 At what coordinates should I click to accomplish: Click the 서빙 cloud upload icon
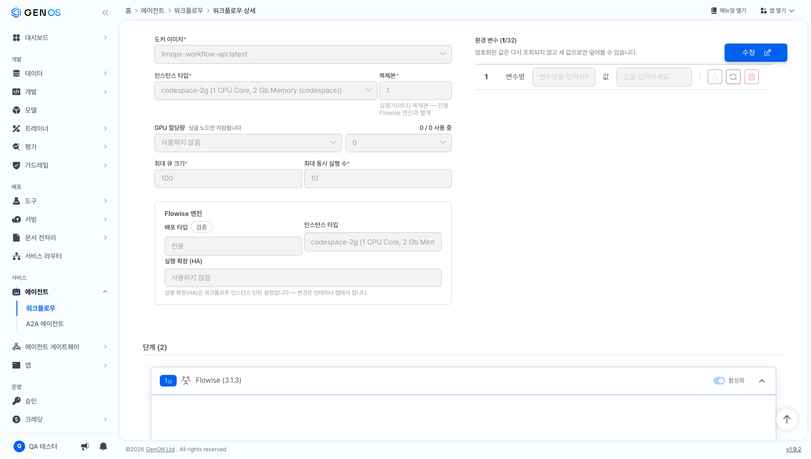tap(16, 219)
